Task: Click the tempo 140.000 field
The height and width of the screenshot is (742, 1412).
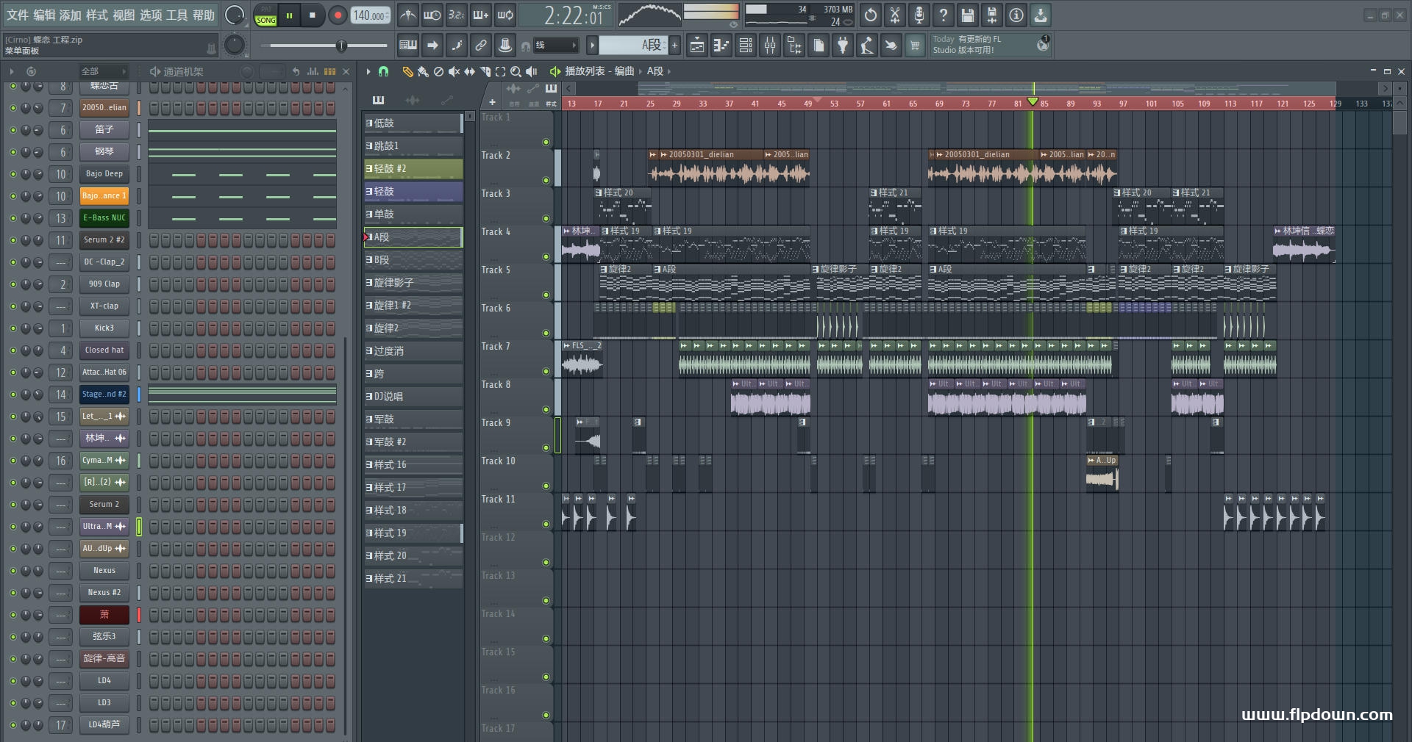Action: pos(371,15)
